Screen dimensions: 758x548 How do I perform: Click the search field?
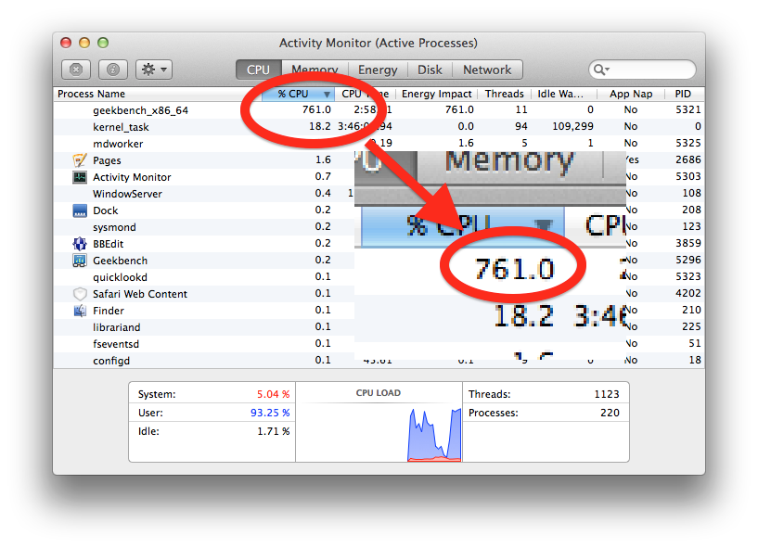tap(642, 70)
